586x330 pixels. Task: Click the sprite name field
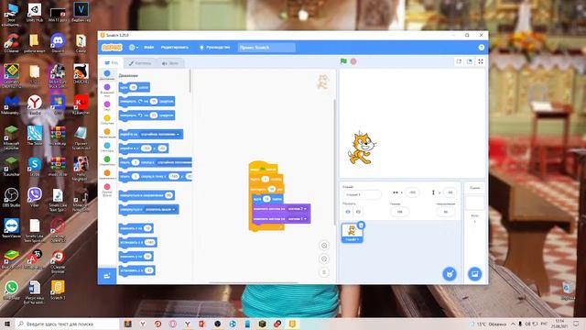point(362,194)
